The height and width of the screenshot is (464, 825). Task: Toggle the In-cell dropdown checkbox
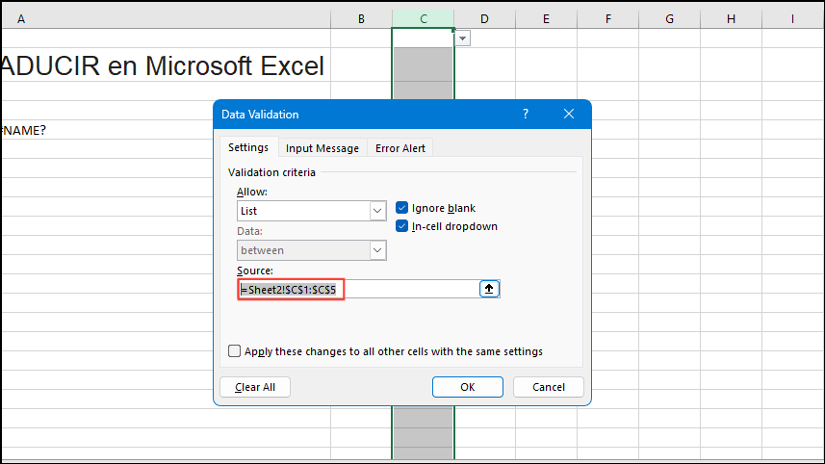(x=402, y=226)
